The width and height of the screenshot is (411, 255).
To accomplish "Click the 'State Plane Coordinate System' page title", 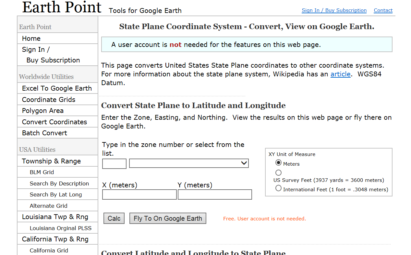I will point(247,27).
